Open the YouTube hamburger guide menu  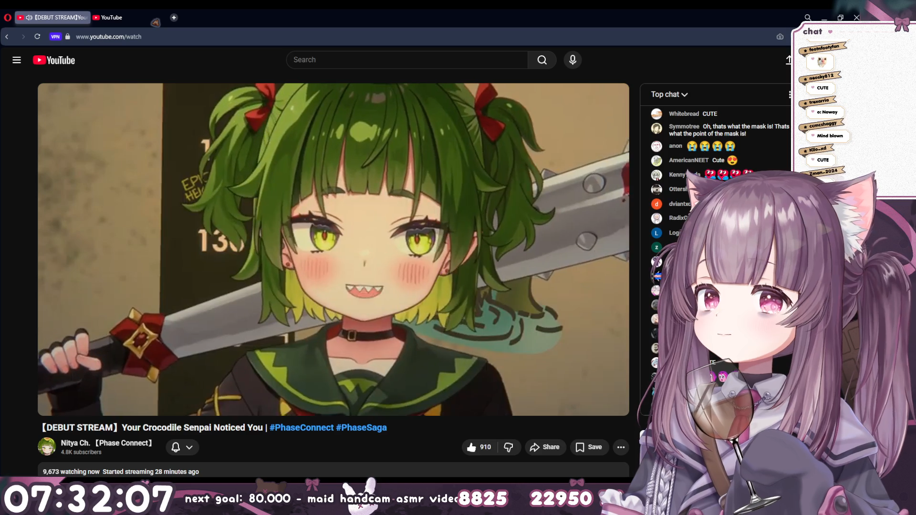pos(17,60)
